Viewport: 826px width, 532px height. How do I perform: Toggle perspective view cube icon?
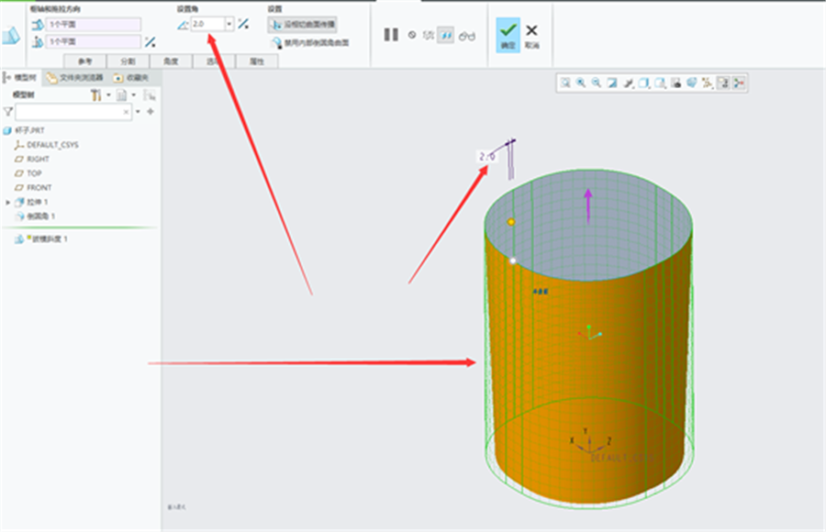[x=692, y=83]
